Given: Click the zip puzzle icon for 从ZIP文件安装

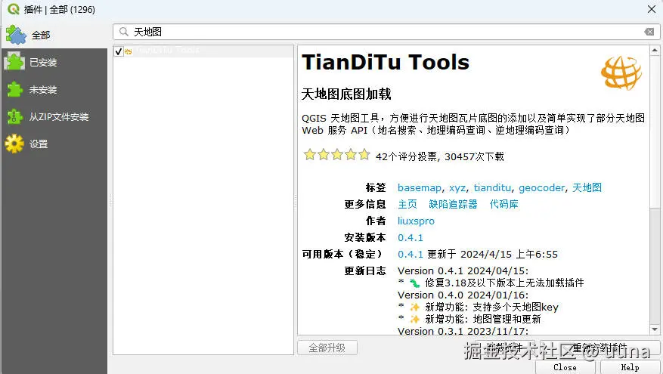Looking at the screenshot, I should 14,116.
